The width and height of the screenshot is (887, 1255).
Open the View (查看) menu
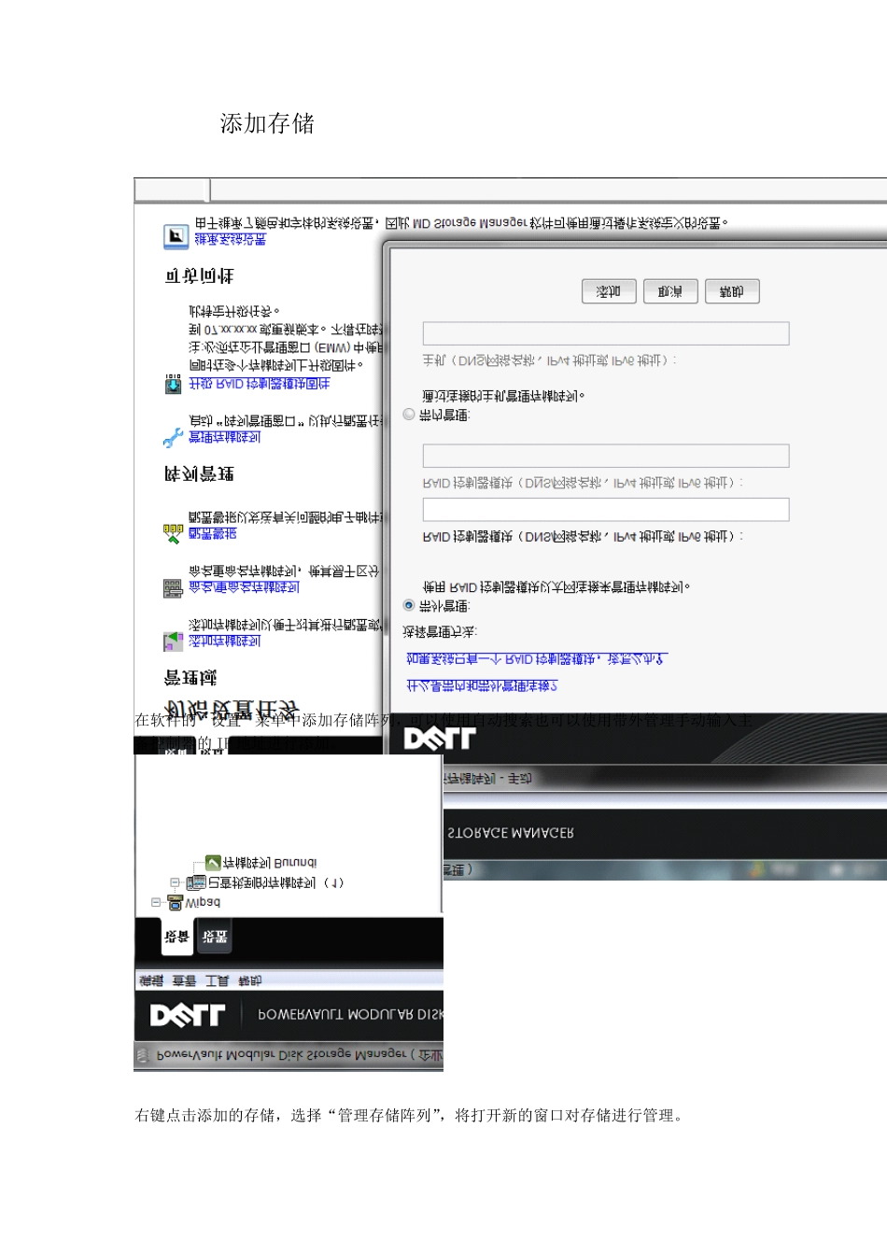click(184, 980)
